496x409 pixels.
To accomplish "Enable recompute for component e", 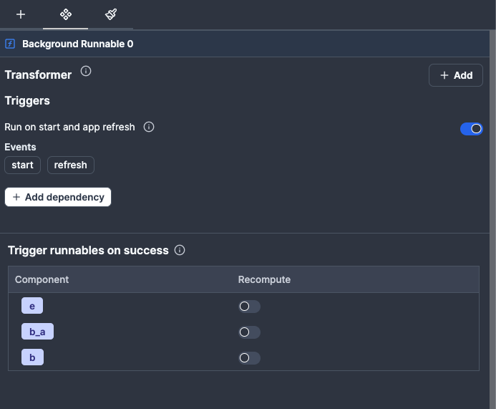I will click(x=249, y=307).
